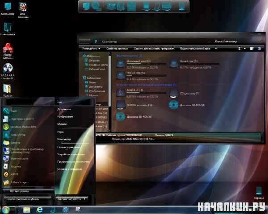Click the capacity bar of Новый том (D:)
The width and height of the screenshot is (268, 214).
[x=199, y=64]
